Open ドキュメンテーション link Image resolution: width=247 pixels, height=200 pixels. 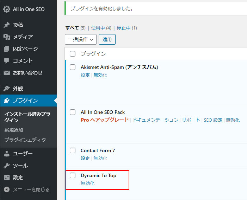click(155, 120)
